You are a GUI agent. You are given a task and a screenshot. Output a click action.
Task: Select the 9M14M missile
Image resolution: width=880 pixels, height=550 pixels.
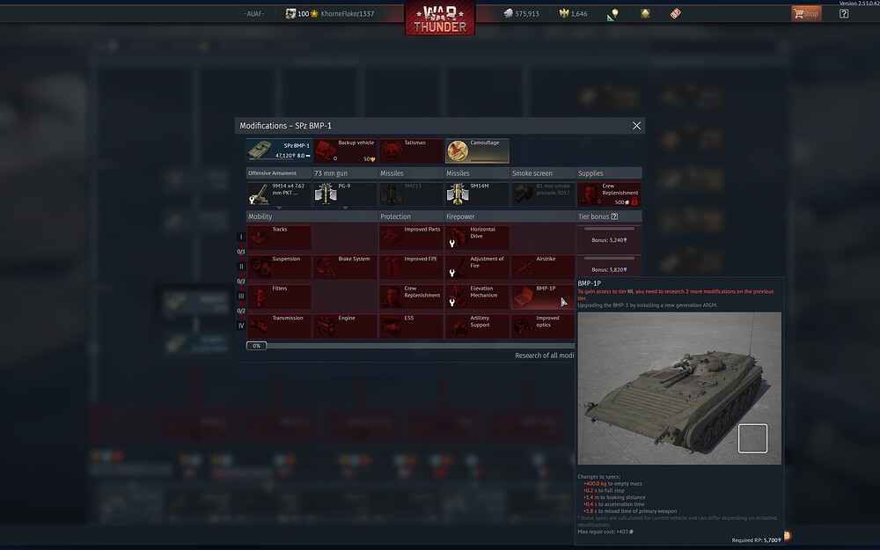[x=477, y=194]
